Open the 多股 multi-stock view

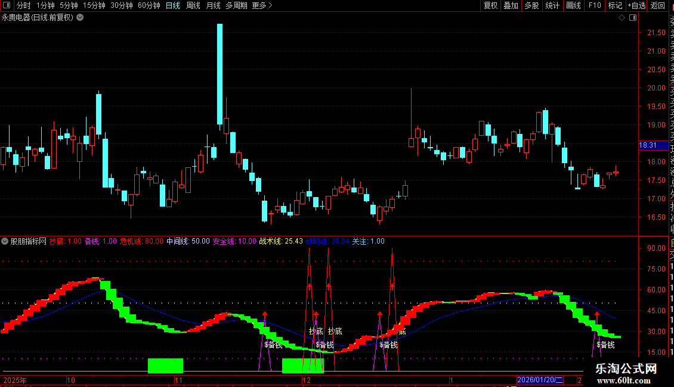click(531, 5)
